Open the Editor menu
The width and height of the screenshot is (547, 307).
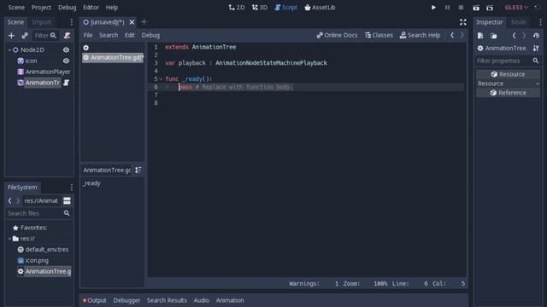point(91,8)
